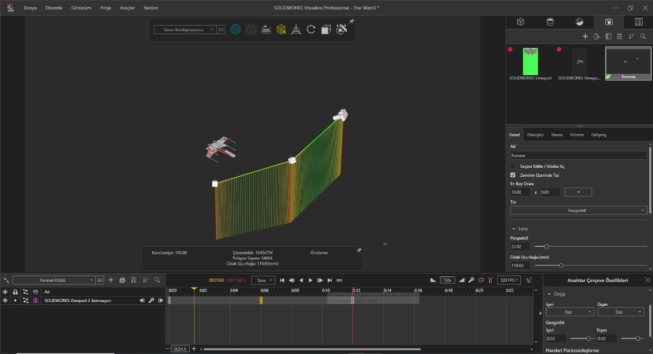Open the Görünüm menu
The width and height of the screenshot is (653, 354).
81,8
